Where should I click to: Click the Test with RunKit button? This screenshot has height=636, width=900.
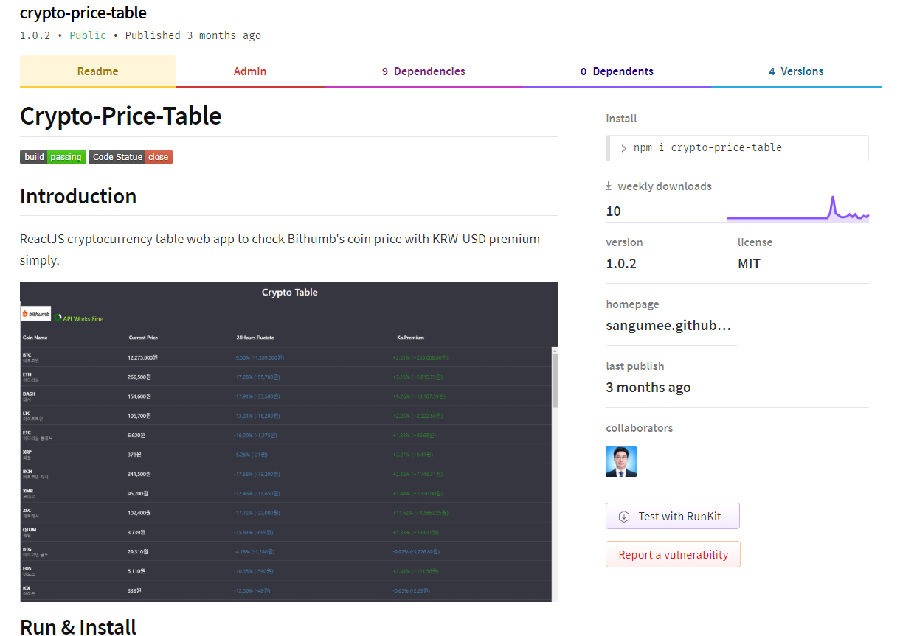(x=673, y=516)
